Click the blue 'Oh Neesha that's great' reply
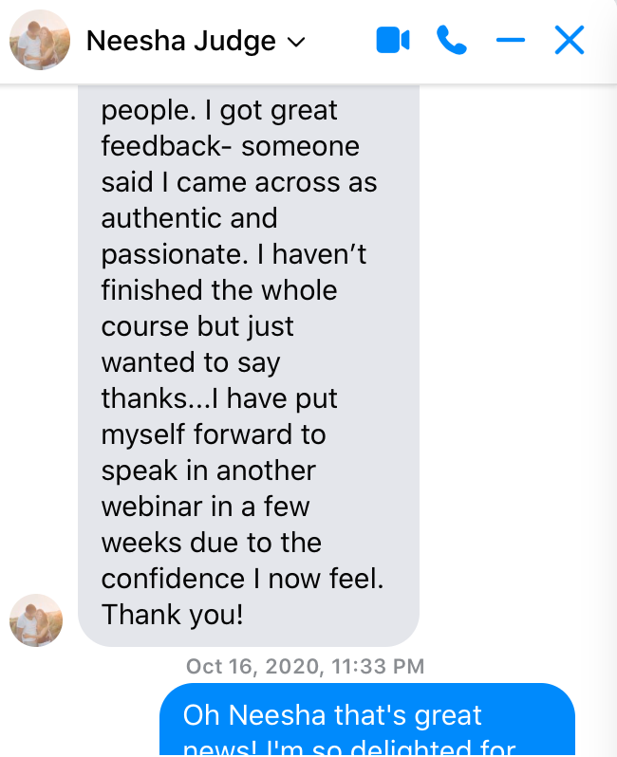The height and width of the screenshot is (757, 617). click(366, 721)
